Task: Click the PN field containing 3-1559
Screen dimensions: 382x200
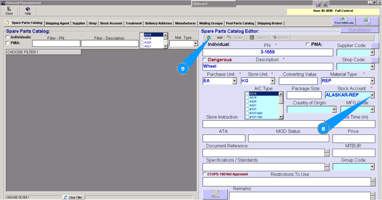Action: tap(268, 52)
